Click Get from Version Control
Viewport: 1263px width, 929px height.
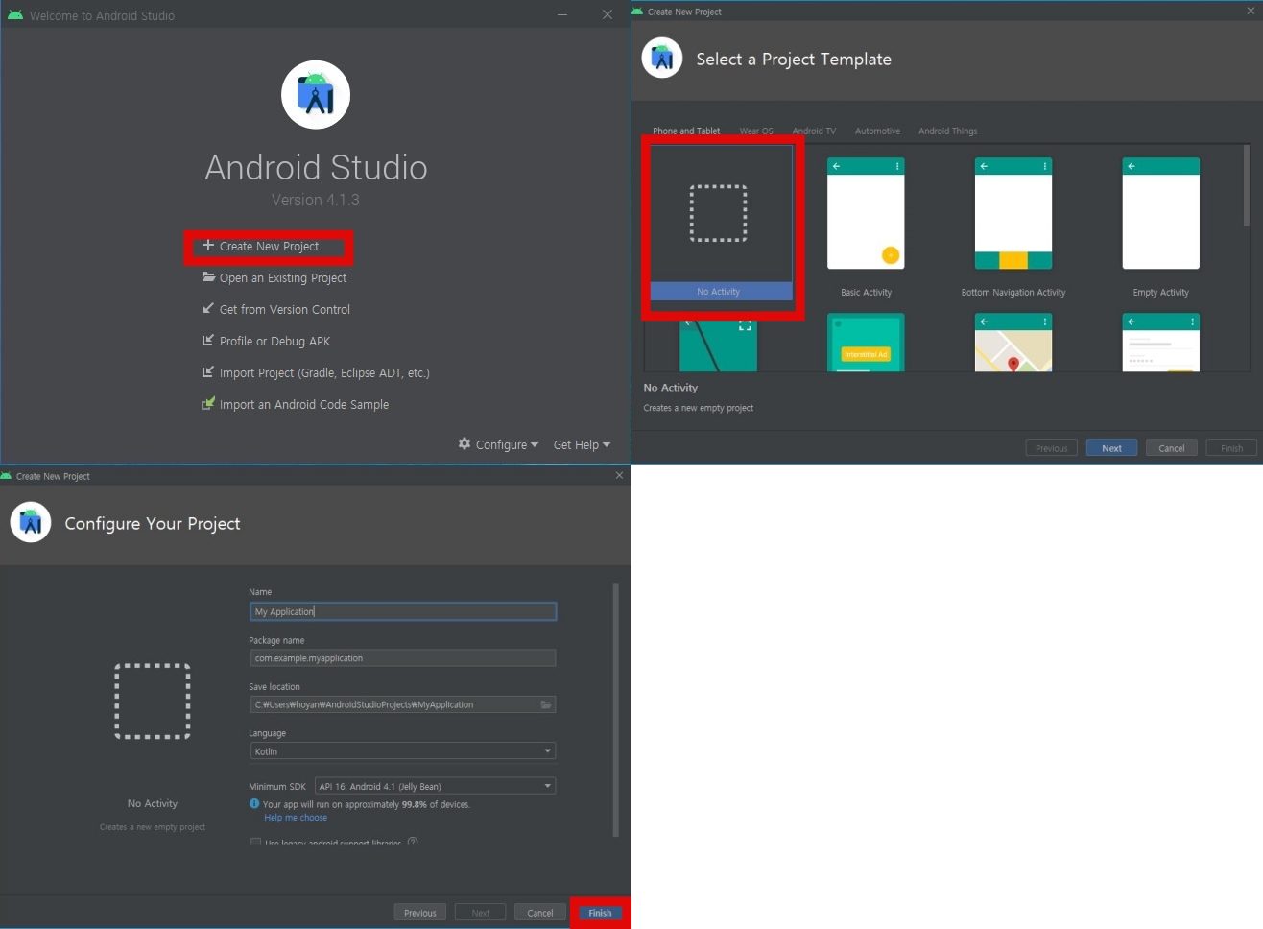coord(284,310)
